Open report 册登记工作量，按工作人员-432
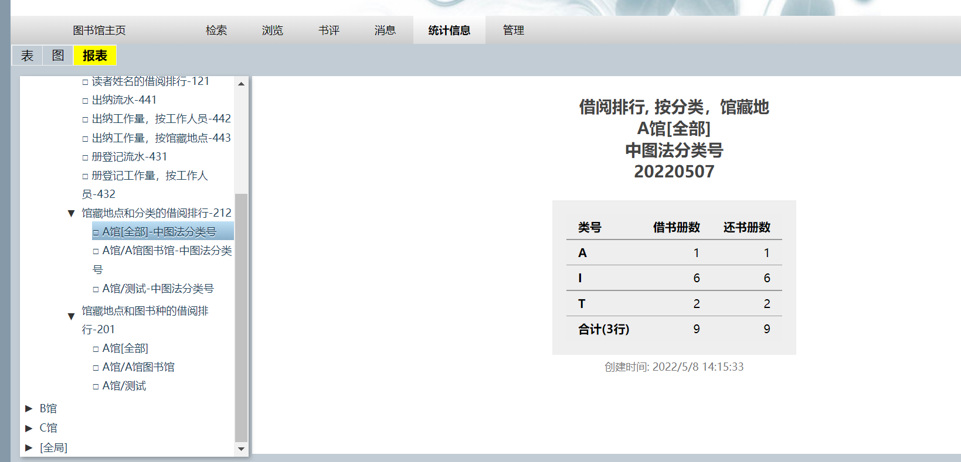Screen dimensions: 961x462 pos(145,184)
